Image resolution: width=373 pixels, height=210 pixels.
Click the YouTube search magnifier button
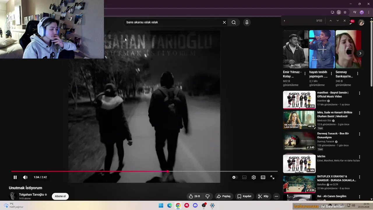[234, 22]
